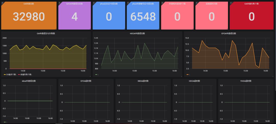The height and width of the screenshot is (124, 276).
Task: Open panel menu from 申请耗时超5秒个数 title
Action: click(177, 4)
